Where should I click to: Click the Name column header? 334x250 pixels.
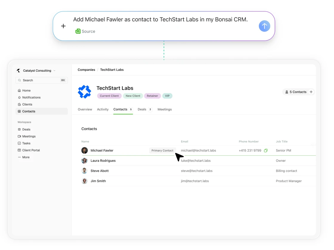pyautogui.click(x=85, y=142)
